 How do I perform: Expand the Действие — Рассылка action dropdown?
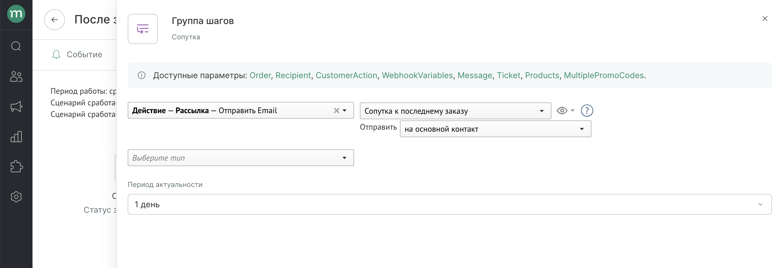(x=344, y=111)
